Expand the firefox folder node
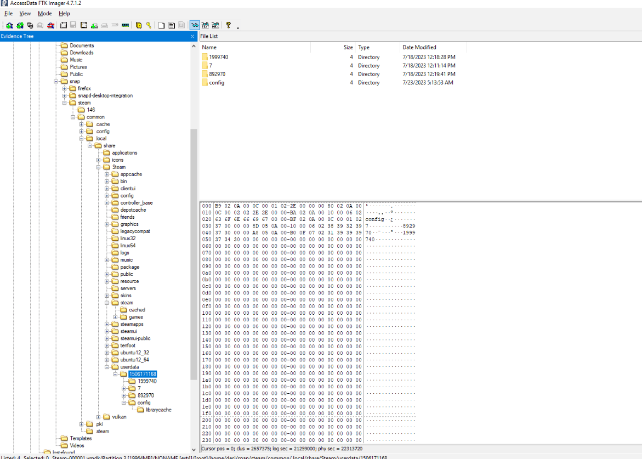The height and width of the screenshot is (459, 642). [x=64, y=88]
